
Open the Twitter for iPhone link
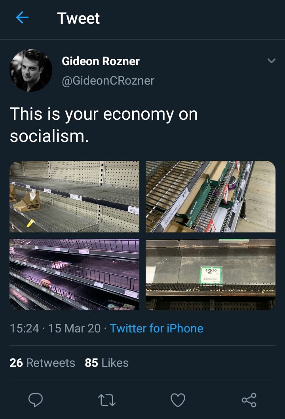pyautogui.click(x=156, y=328)
